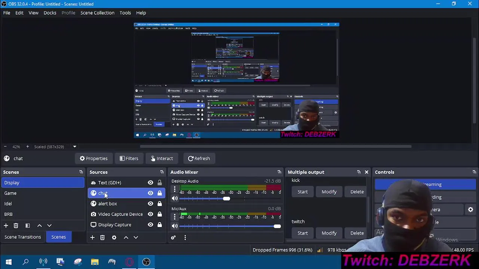
Task: Move source down arrow in Sources dock
Action: tap(136, 238)
